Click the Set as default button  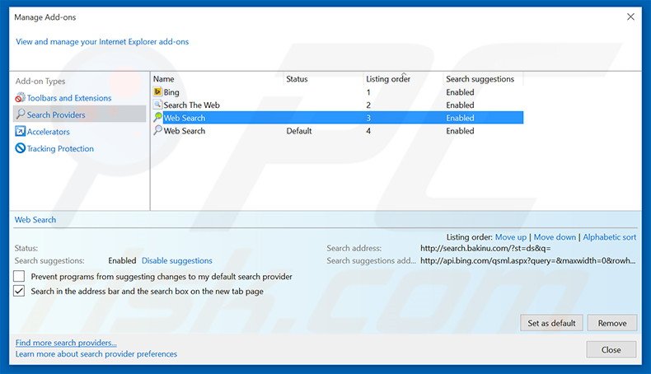[x=551, y=323]
